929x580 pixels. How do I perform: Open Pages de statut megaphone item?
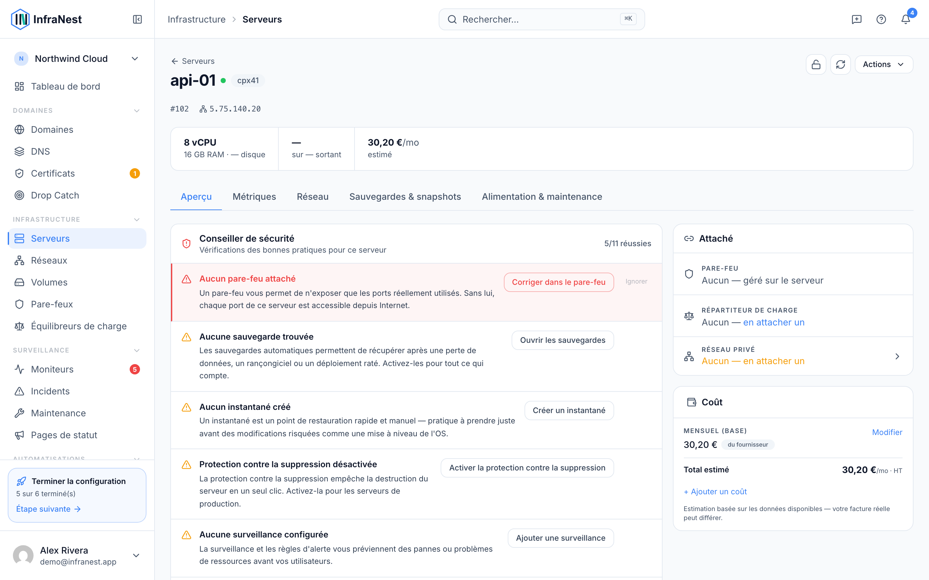pos(77,435)
